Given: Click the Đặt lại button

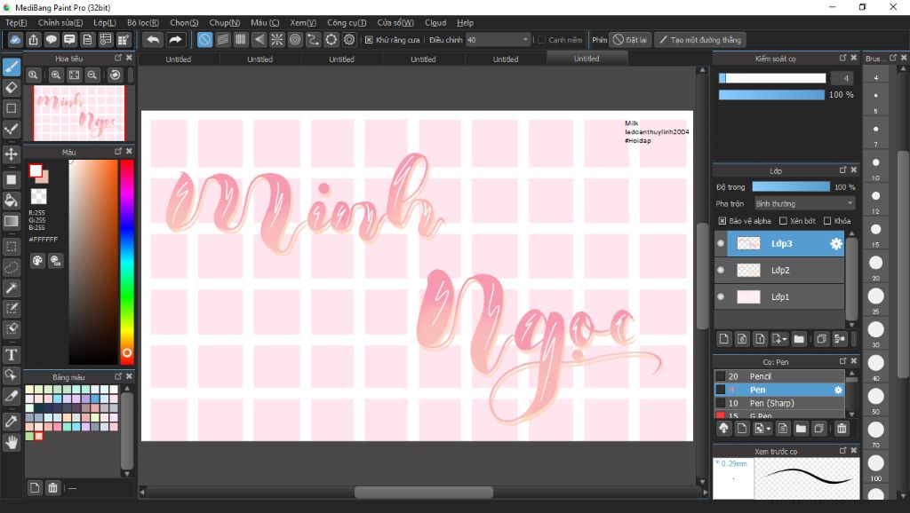Looking at the screenshot, I should (630, 40).
